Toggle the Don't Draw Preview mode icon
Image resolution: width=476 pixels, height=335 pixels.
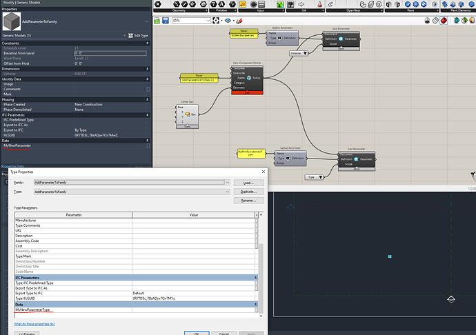click(x=428, y=20)
